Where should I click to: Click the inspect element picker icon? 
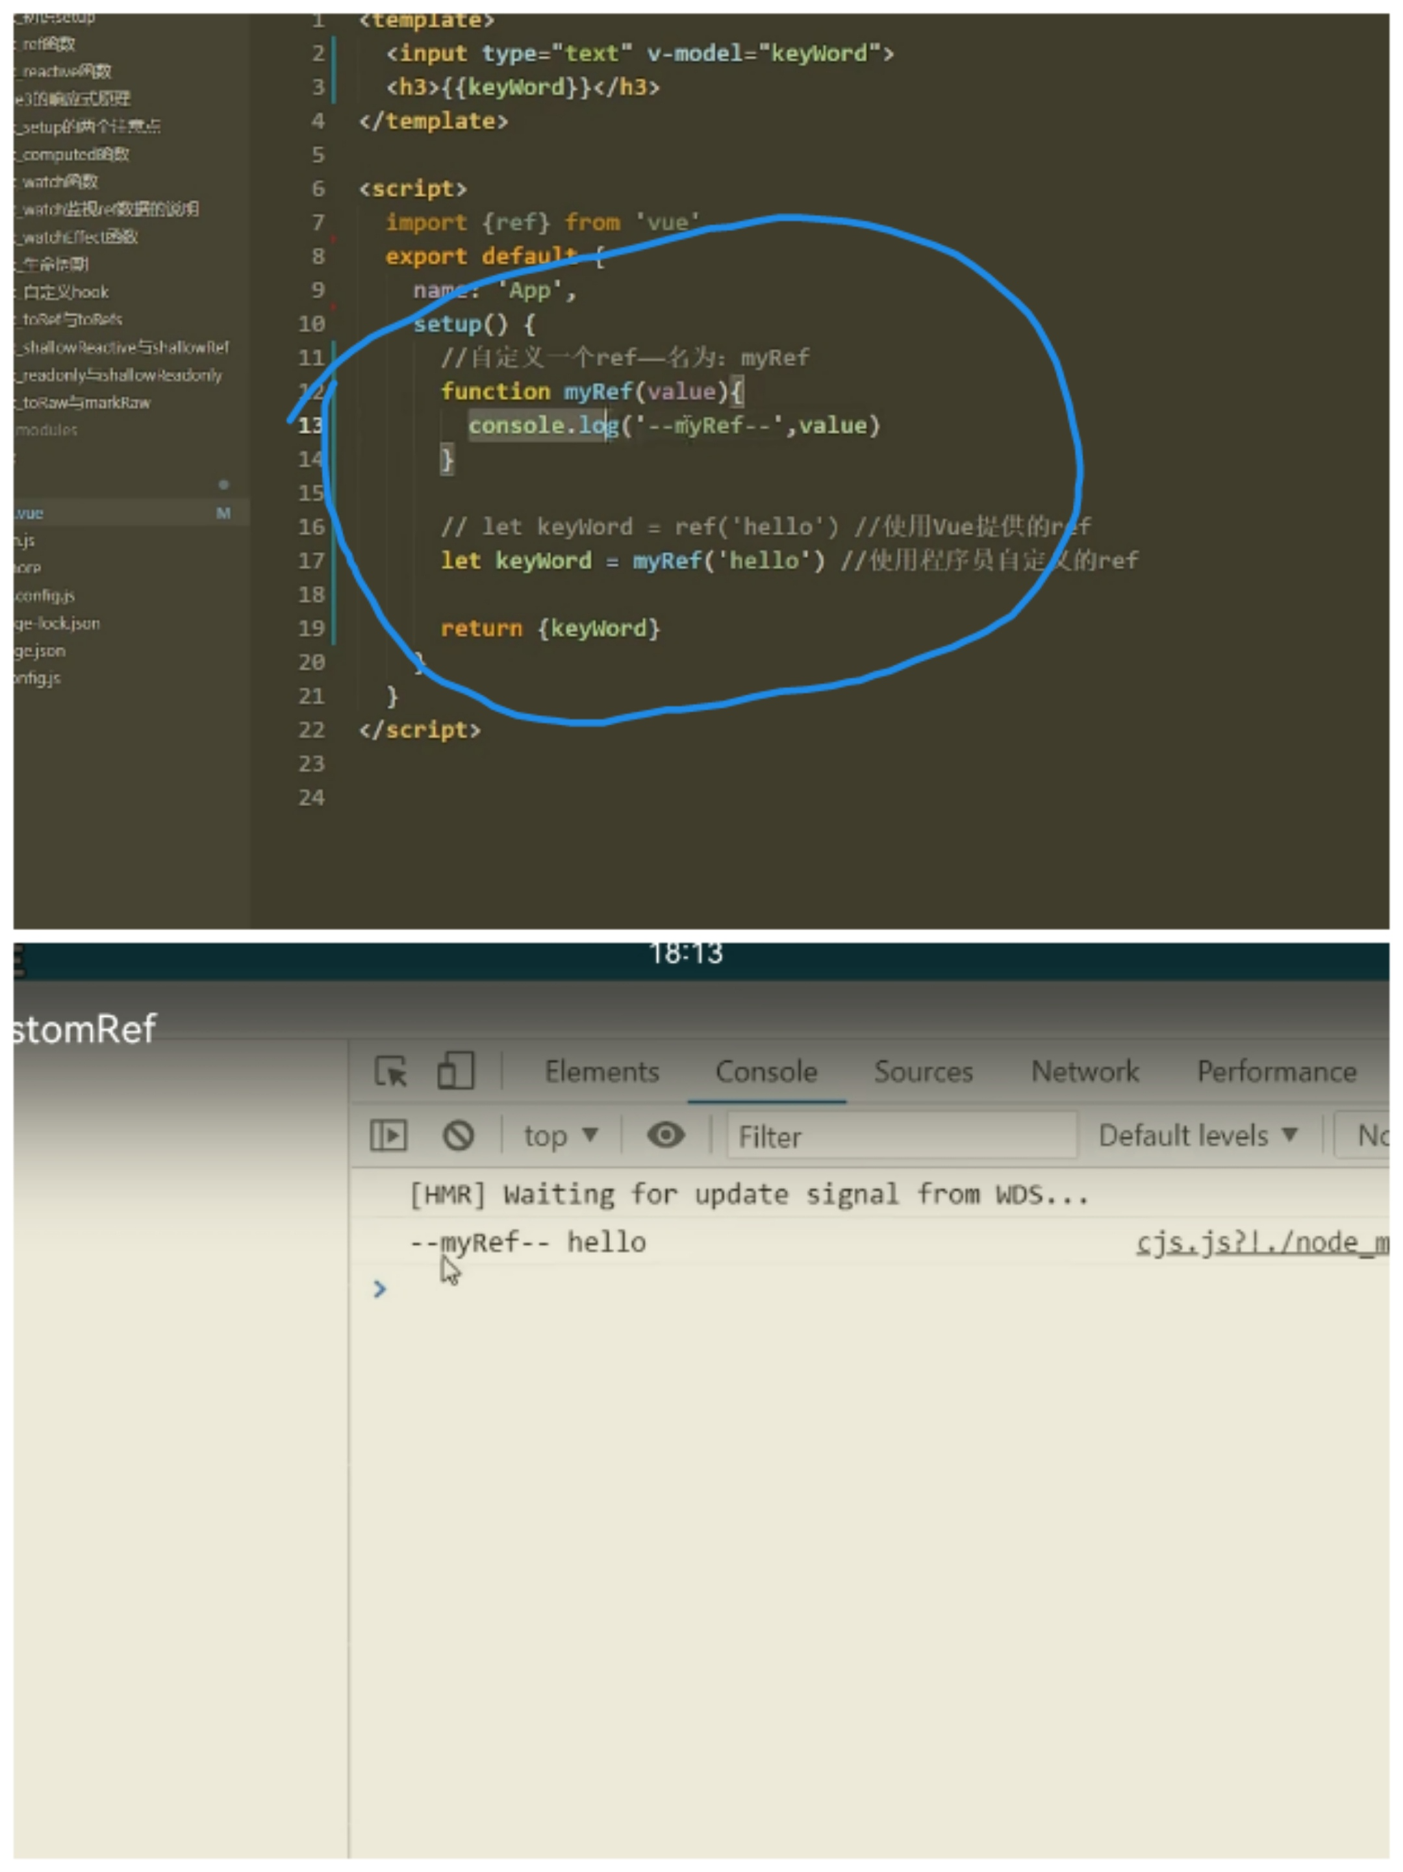click(x=390, y=1071)
